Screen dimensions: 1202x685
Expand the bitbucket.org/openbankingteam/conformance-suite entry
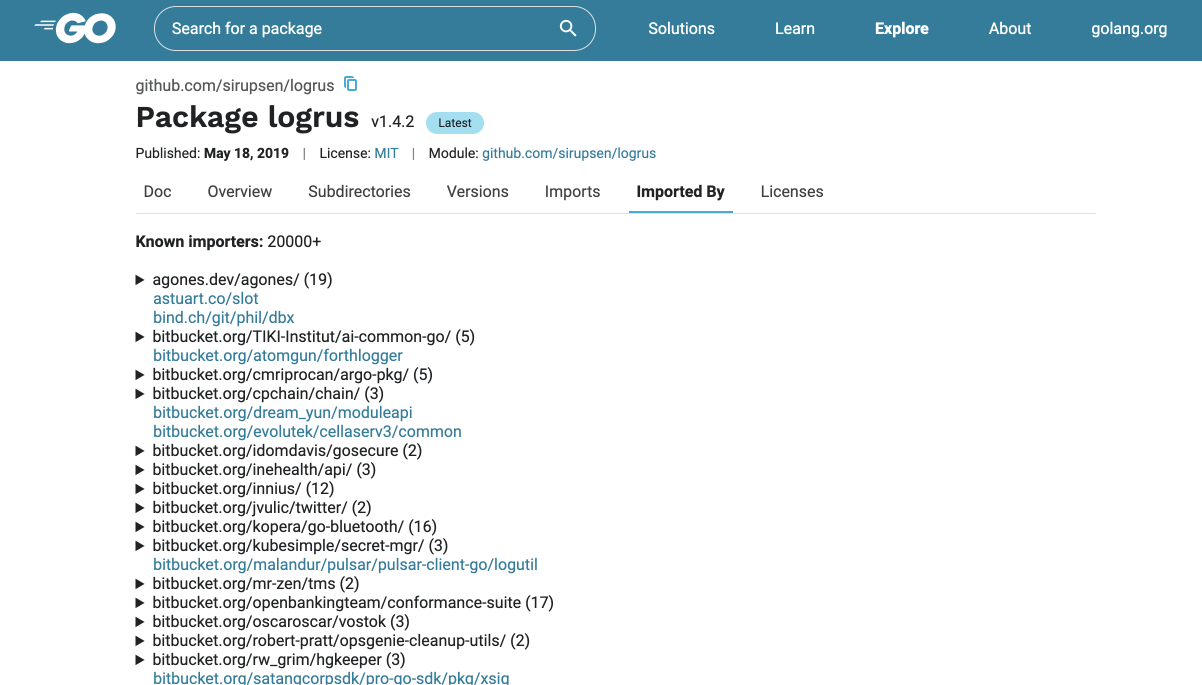click(140, 602)
